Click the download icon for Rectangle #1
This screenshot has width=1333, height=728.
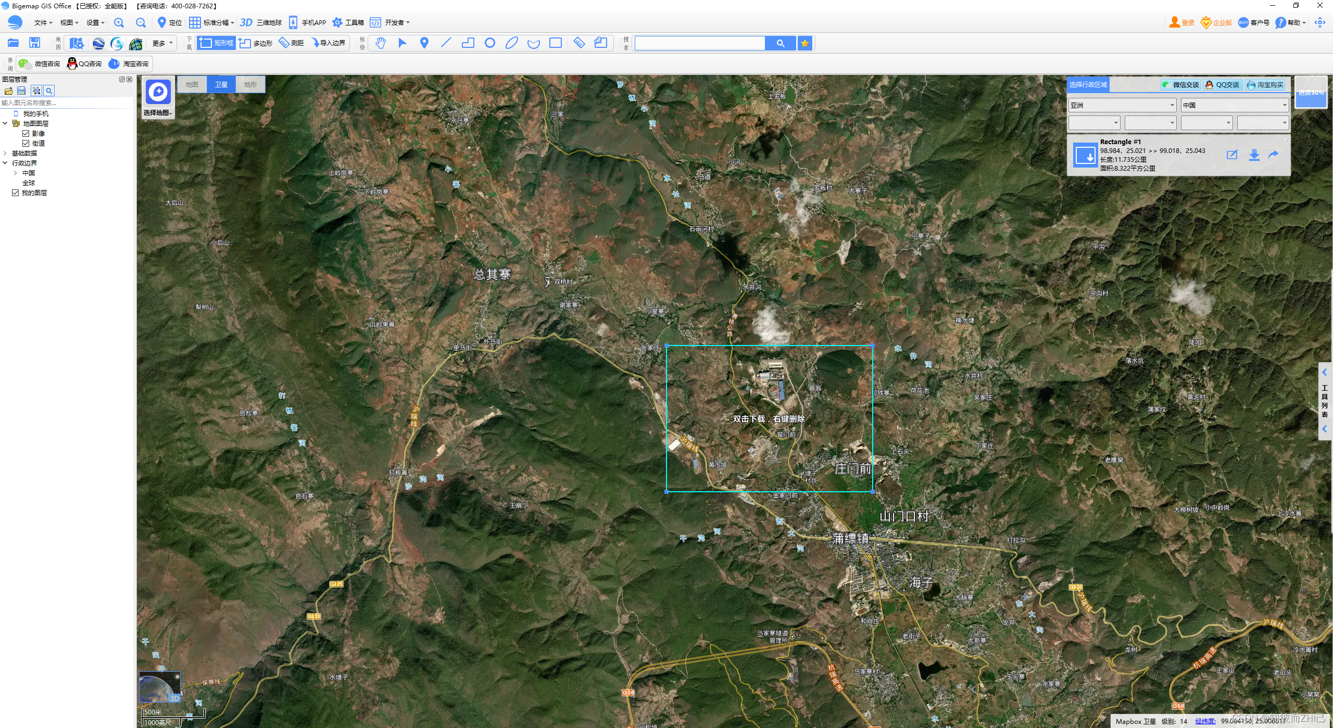pyautogui.click(x=1254, y=155)
